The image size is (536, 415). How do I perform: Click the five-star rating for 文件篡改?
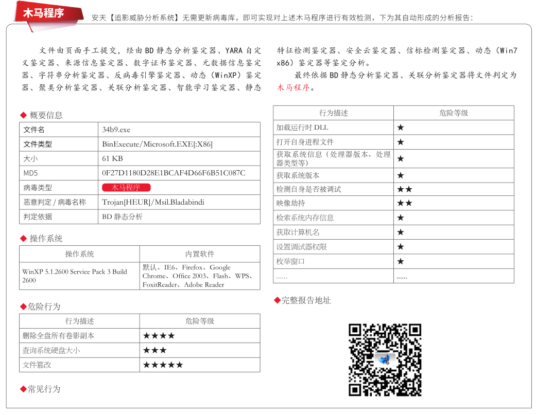pyautogui.click(x=163, y=365)
